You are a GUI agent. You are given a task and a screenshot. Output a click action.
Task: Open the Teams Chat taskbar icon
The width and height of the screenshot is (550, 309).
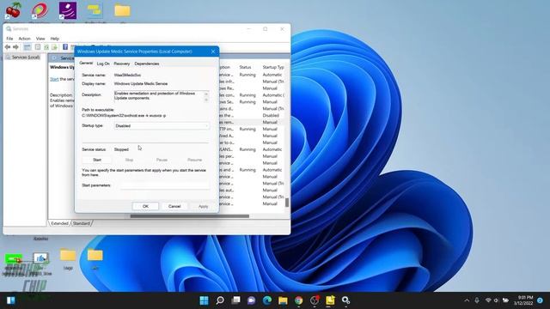(252, 300)
